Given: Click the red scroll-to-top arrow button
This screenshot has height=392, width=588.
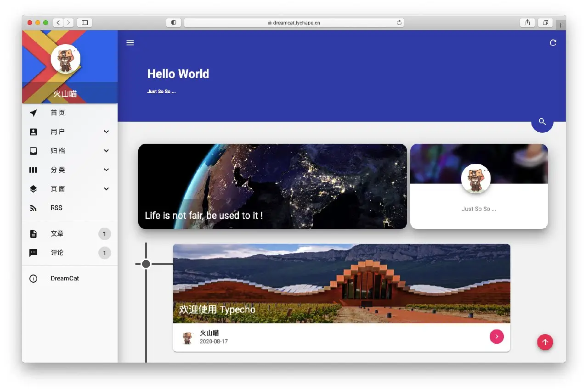Looking at the screenshot, I should click(545, 342).
